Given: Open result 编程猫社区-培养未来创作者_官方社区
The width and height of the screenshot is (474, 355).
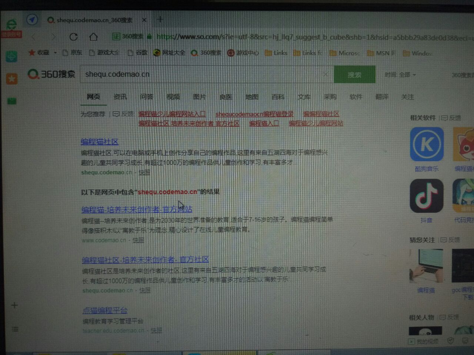Looking at the screenshot, I should 145,260.
